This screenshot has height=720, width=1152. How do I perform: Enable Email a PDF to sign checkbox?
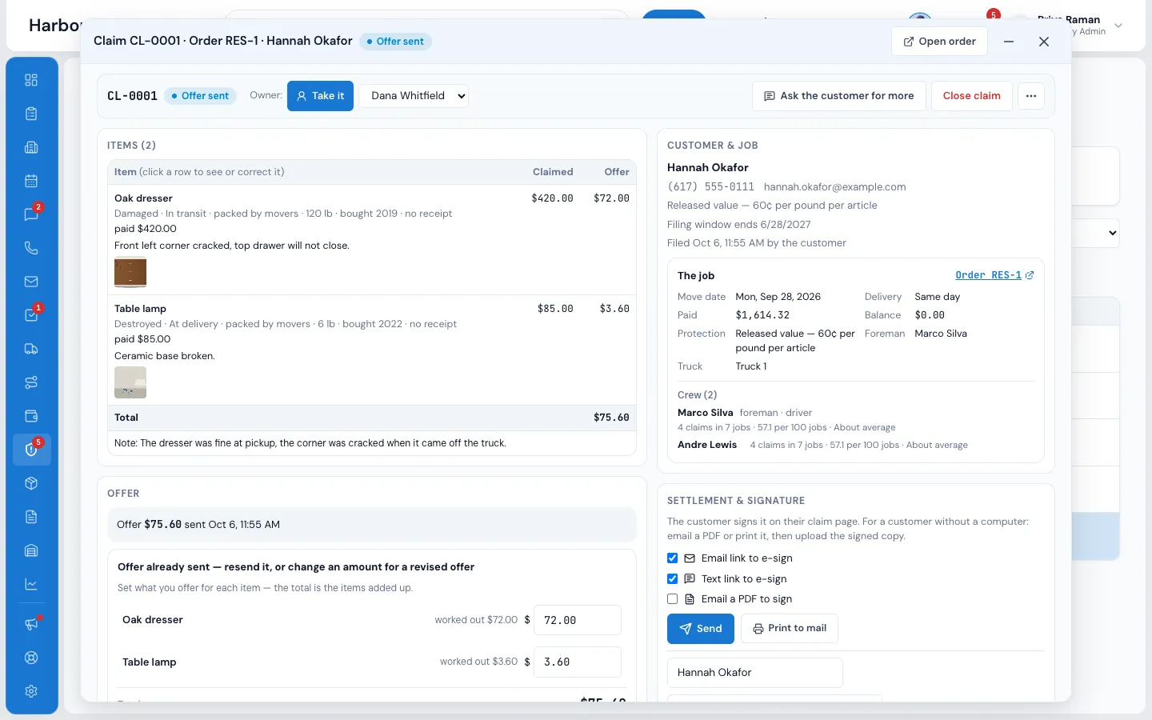coord(672,599)
